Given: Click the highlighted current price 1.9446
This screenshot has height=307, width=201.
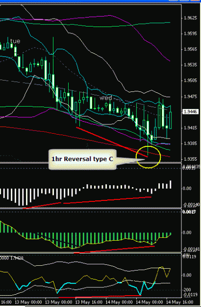Looking at the screenshot, I should pyautogui.click(x=190, y=112).
